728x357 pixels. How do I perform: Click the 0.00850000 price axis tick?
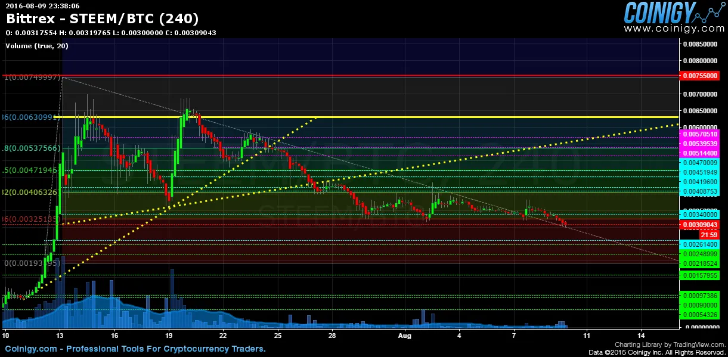[x=701, y=44]
